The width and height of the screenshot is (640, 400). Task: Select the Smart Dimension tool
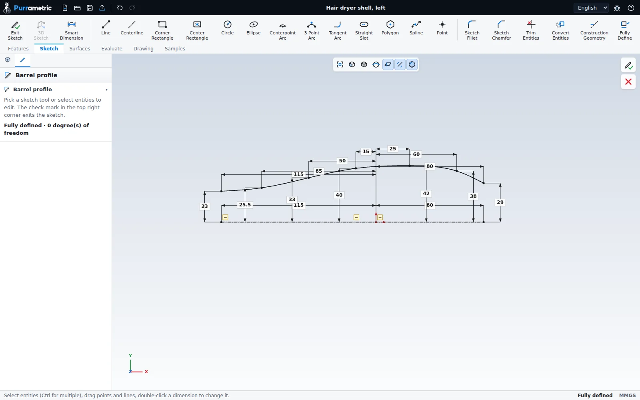coord(72,30)
